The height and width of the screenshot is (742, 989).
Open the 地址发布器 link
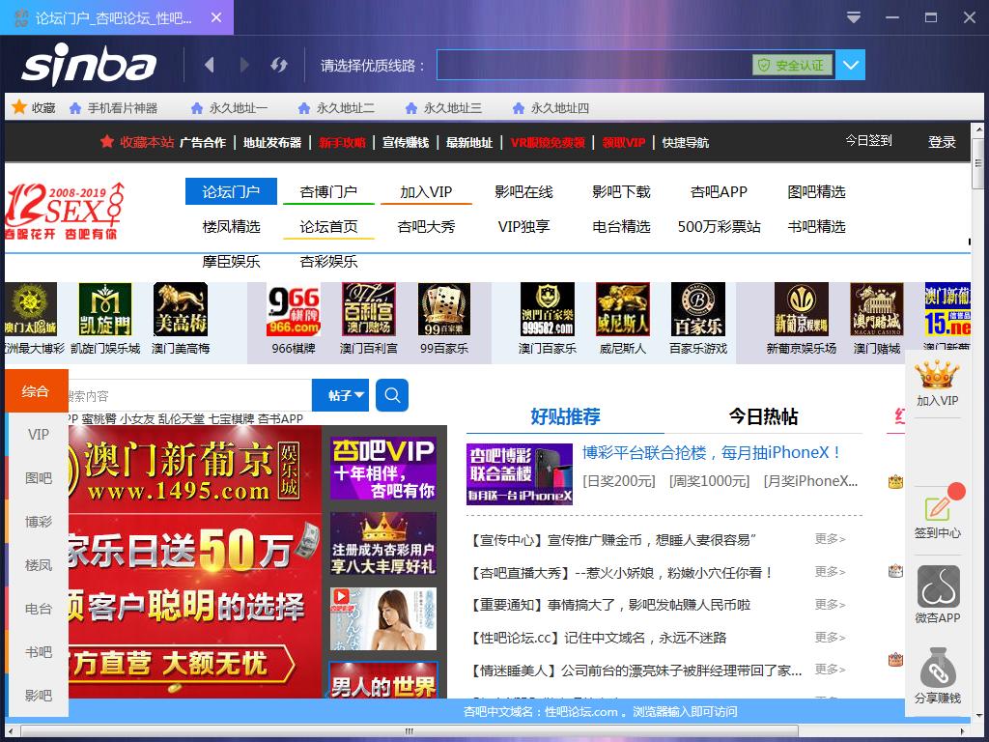point(272,143)
